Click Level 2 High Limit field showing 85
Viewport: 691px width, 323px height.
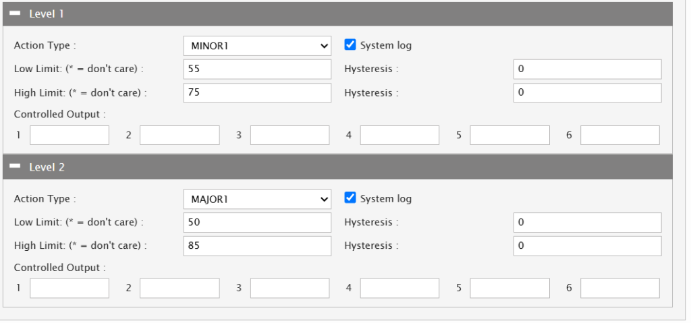[257, 246]
